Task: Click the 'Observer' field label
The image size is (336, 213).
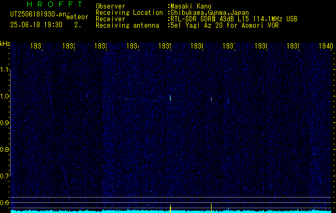Action: pos(111,6)
